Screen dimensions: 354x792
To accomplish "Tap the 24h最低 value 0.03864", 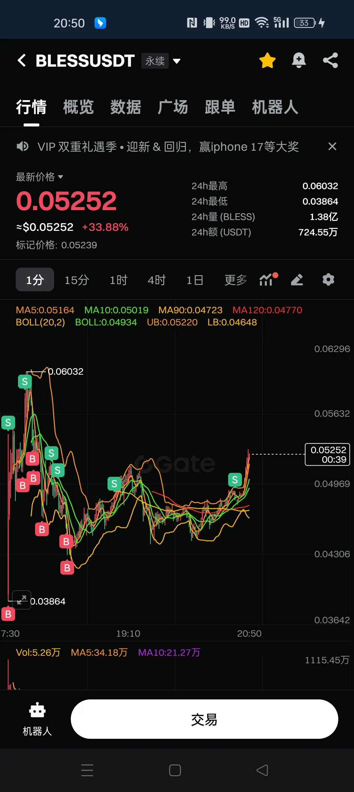I will tap(320, 201).
